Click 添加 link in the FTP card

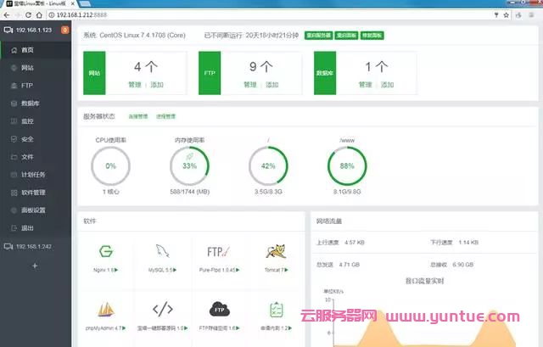pyautogui.click(x=271, y=85)
